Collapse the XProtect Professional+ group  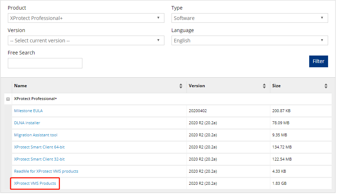tap(8, 99)
